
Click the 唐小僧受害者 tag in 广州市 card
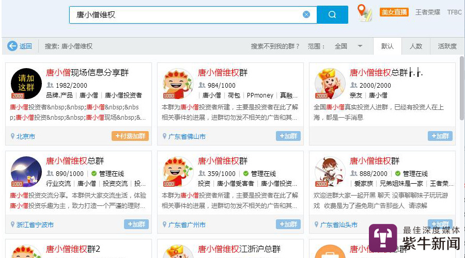tap(236, 183)
